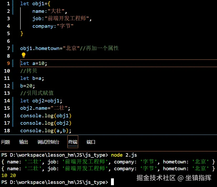Click the 'let obj2=obj1;' statement
This screenshot has width=217, height=187.
pyautogui.click(x=41, y=101)
